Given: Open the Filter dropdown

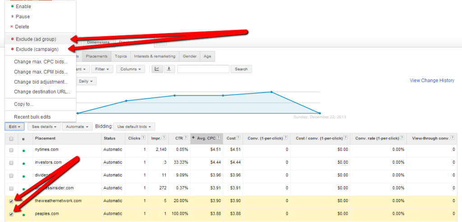Looking at the screenshot, I should [x=102, y=69].
